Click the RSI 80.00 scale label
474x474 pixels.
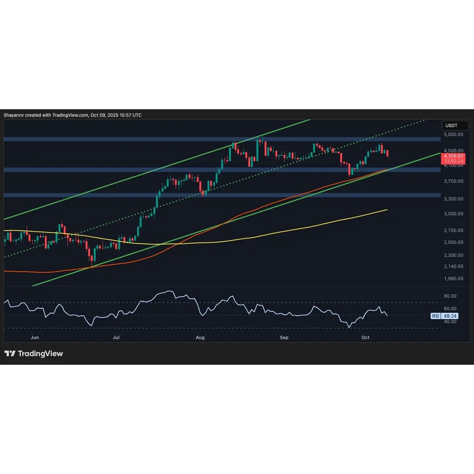click(x=450, y=296)
